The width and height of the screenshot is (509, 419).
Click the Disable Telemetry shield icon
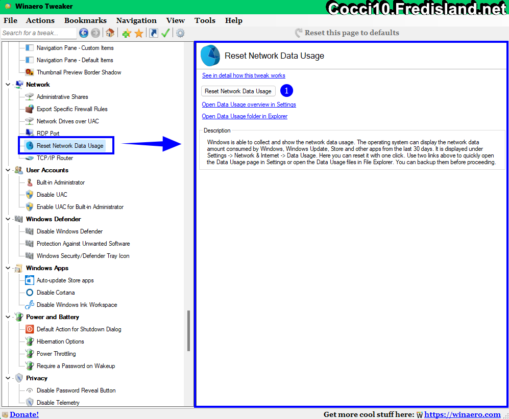tap(30, 403)
